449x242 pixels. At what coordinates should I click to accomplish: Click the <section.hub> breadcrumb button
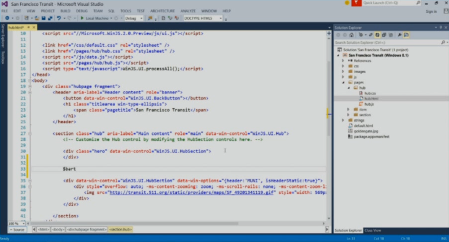[x=120, y=229]
